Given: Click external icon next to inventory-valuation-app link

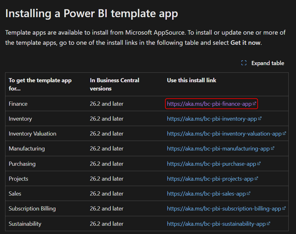Looking at the screenshot, I should click(284, 134).
